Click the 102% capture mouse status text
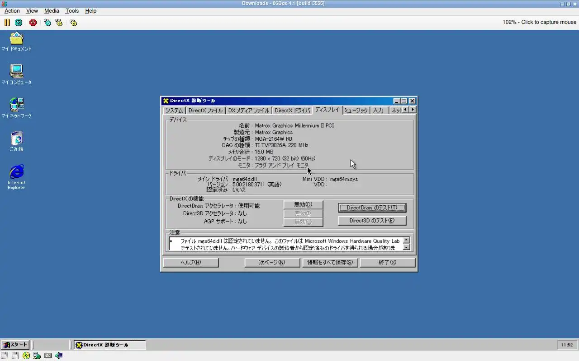 [539, 22]
